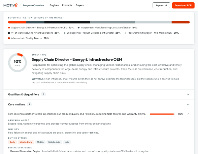The width and height of the screenshot is (198, 154).
Task: Select the Middle–Late buying stage chip
Action: (54, 142)
